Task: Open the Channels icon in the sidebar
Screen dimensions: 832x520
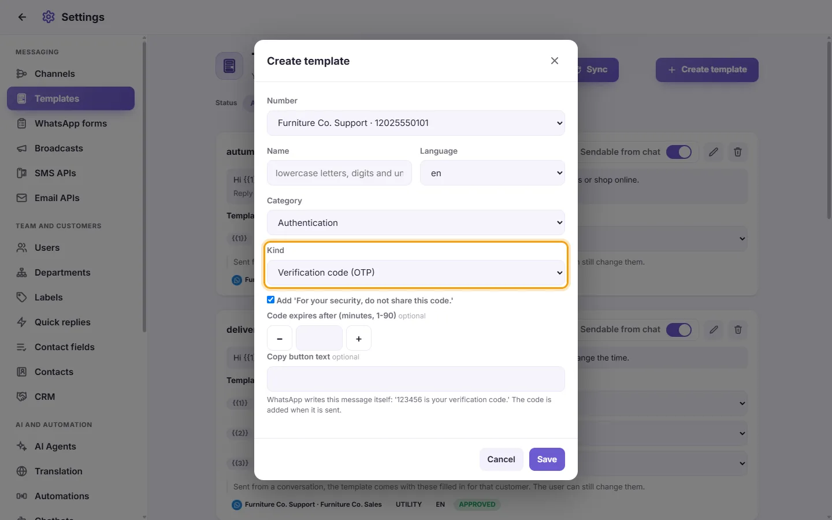Action: pyautogui.click(x=22, y=73)
